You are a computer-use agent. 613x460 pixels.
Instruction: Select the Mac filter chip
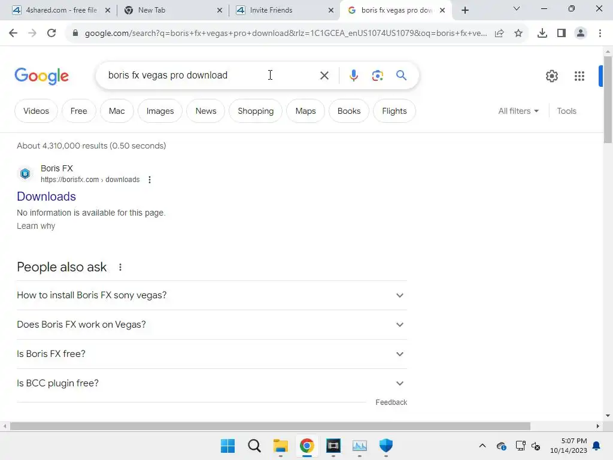click(117, 111)
